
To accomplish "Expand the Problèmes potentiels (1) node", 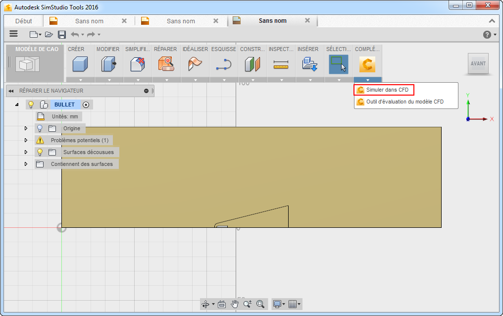I will pos(26,140).
